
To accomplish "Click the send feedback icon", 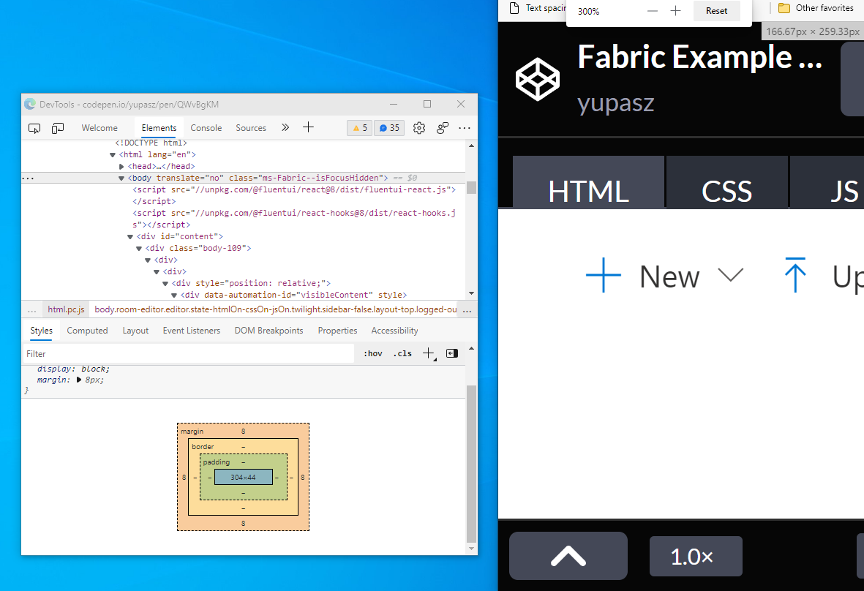I will click(443, 128).
